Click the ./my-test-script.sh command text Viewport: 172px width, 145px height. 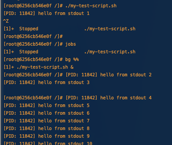[x=91, y=6]
